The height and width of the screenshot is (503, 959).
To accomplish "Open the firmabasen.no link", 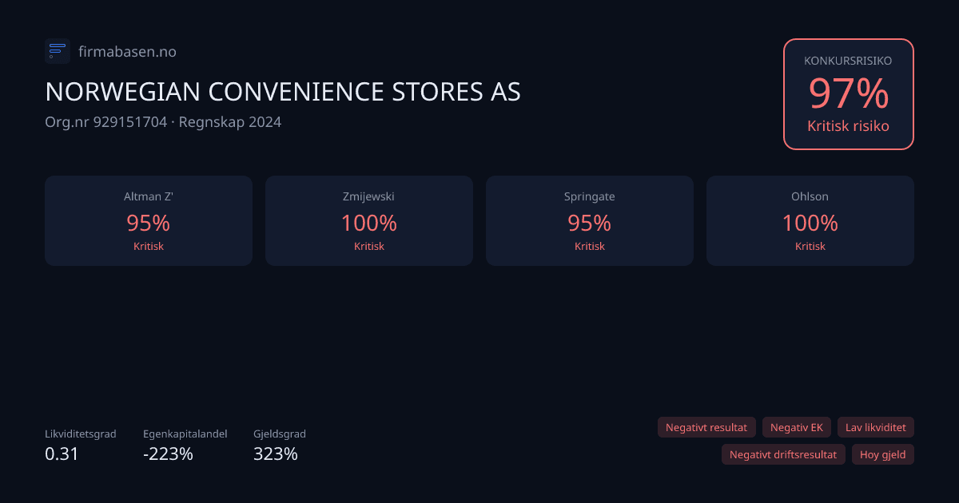I will point(127,51).
